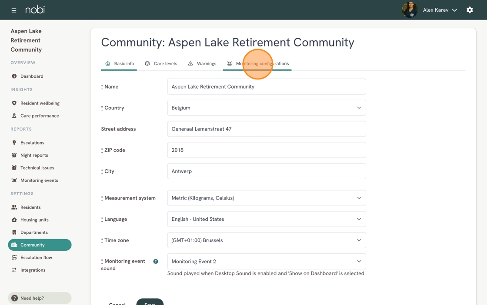Click the Need help? button
The height and width of the screenshot is (305, 487).
pyautogui.click(x=40, y=298)
